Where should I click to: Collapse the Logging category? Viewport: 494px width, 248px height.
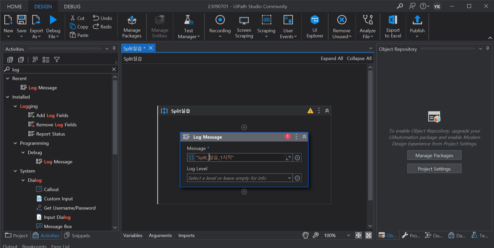(x=15, y=106)
